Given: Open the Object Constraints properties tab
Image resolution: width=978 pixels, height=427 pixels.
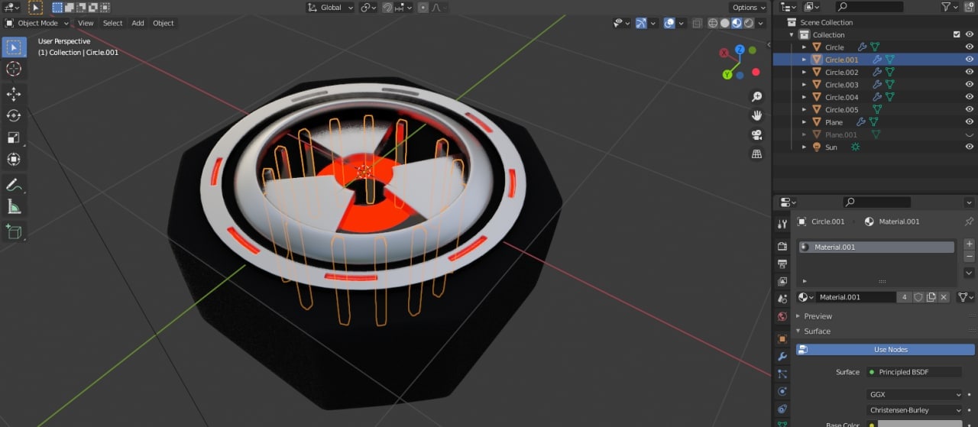Looking at the screenshot, I should coord(782,409).
